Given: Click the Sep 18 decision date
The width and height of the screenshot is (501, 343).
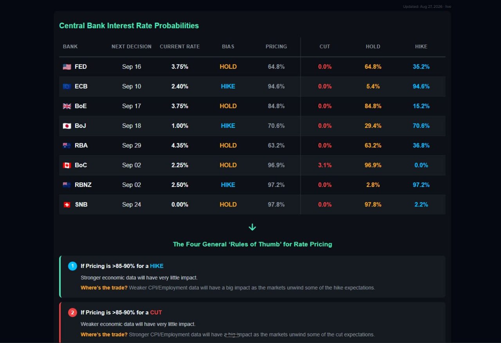Looking at the screenshot, I should point(132,126).
